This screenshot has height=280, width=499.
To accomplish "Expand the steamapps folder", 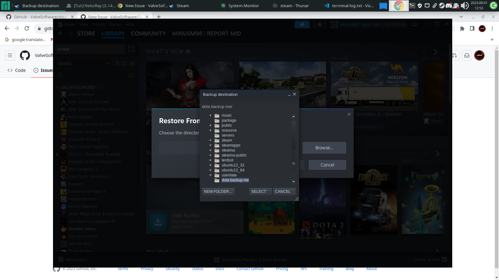I will click(x=211, y=145).
